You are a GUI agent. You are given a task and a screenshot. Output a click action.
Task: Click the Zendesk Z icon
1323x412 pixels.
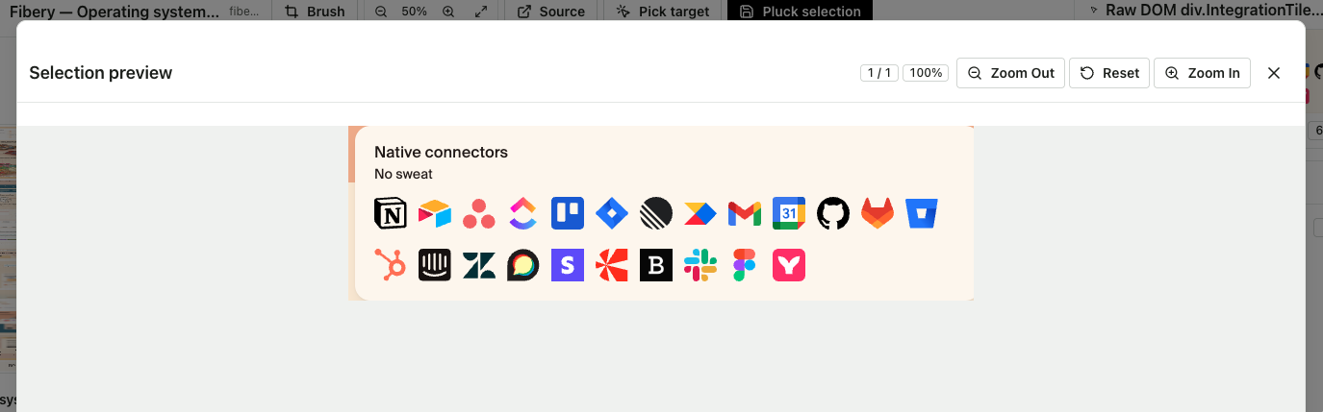click(479, 265)
